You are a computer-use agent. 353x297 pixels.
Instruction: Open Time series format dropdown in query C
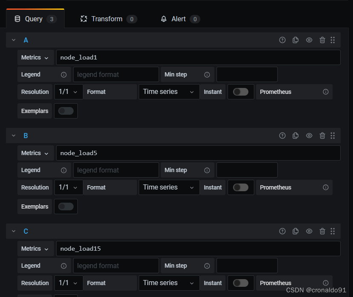[x=169, y=283]
